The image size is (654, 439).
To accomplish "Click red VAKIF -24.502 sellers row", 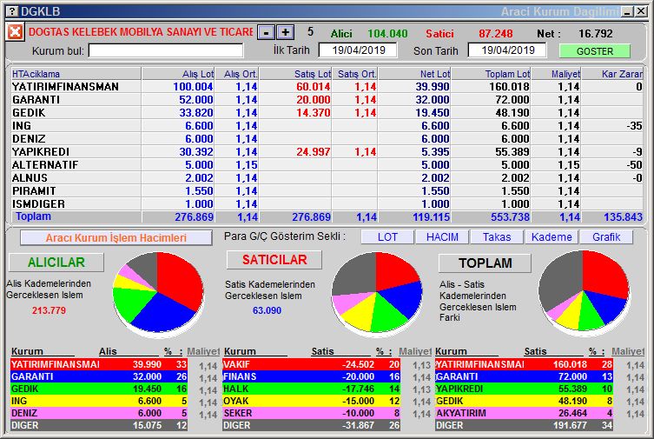I will click(311, 364).
